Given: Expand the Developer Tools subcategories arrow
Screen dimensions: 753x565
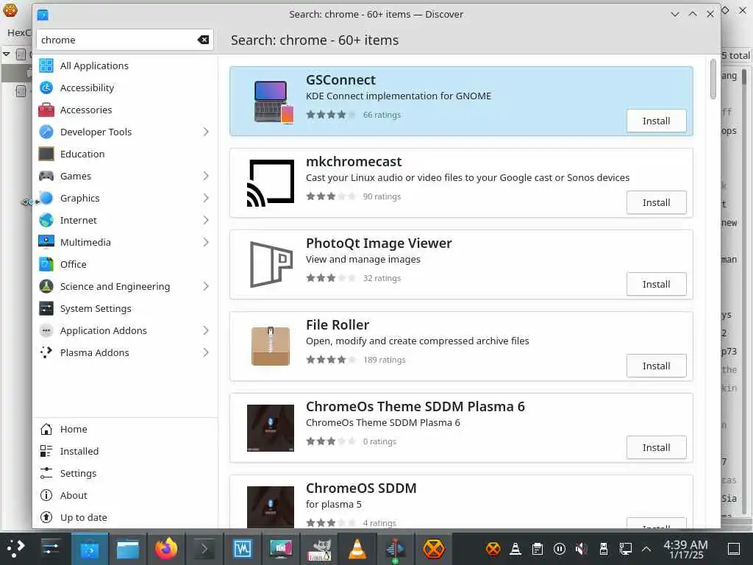Looking at the screenshot, I should [x=206, y=132].
